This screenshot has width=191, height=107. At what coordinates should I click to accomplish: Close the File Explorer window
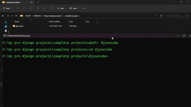pos(188,2)
